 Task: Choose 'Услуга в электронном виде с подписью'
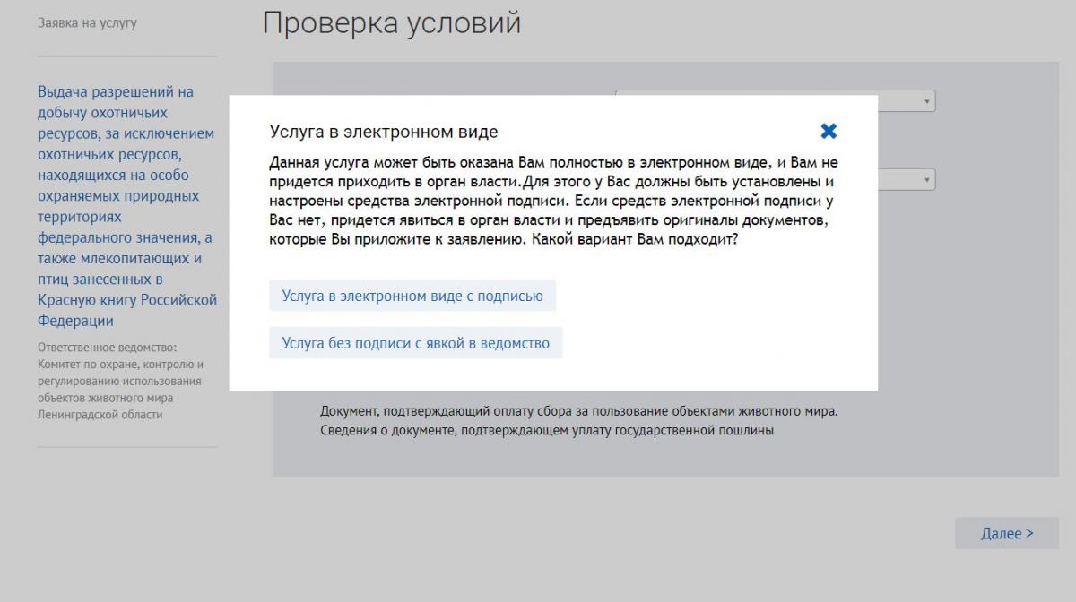[x=412, y=296]
